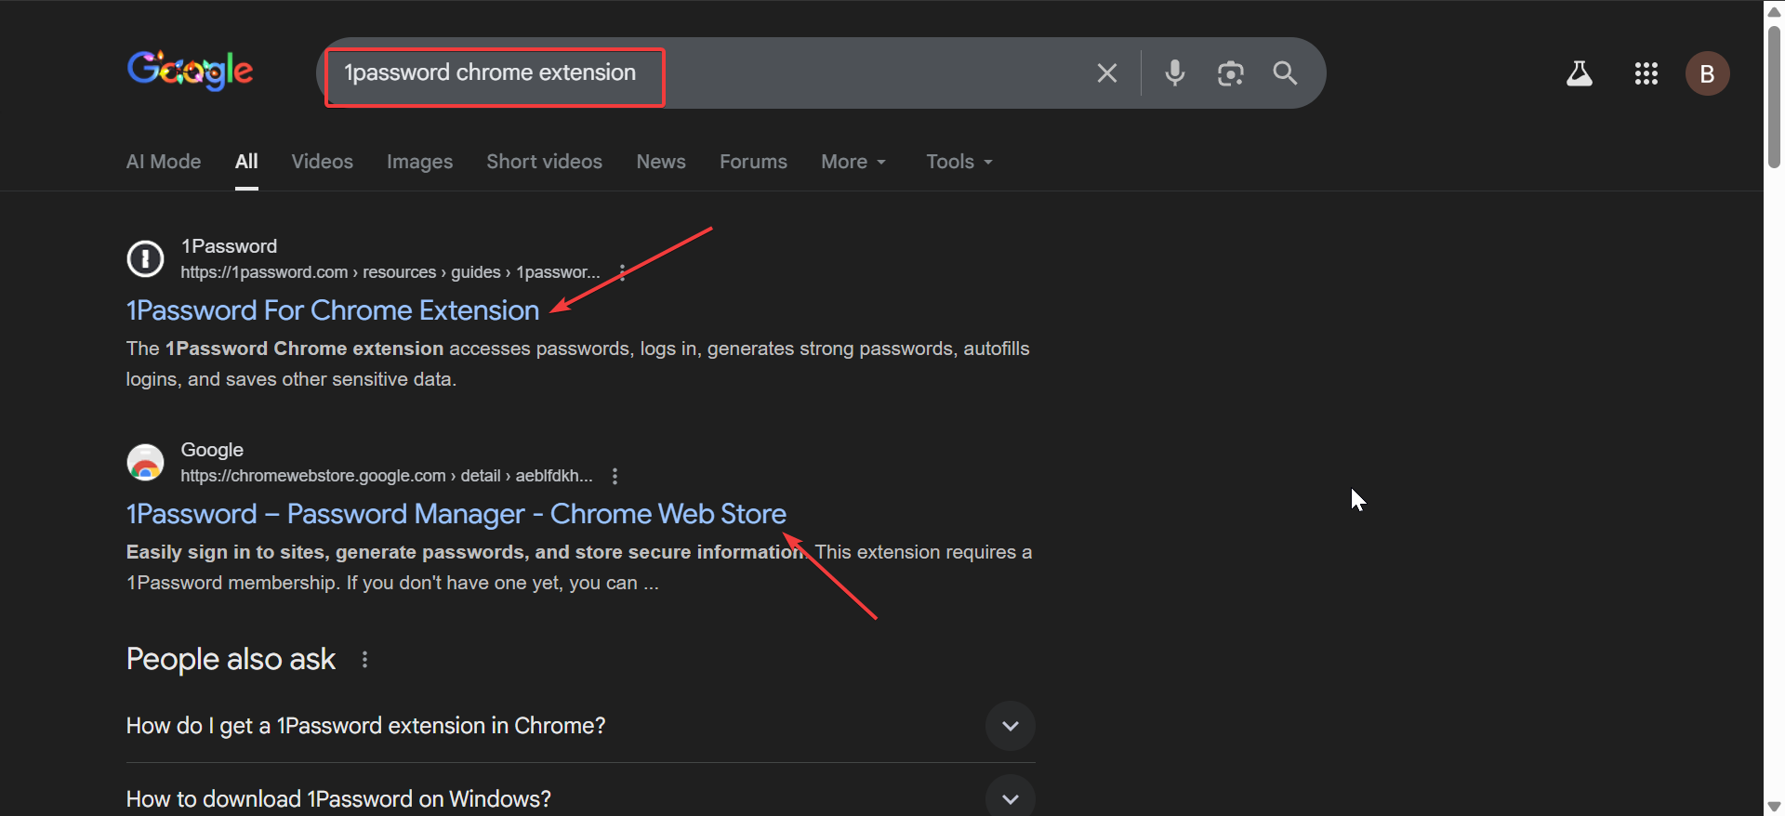Expand "How do I get a 1Password extension" question
The height and width of the screenshot is (816, 1785).
pyautogui.click(x=1010, y=726)
